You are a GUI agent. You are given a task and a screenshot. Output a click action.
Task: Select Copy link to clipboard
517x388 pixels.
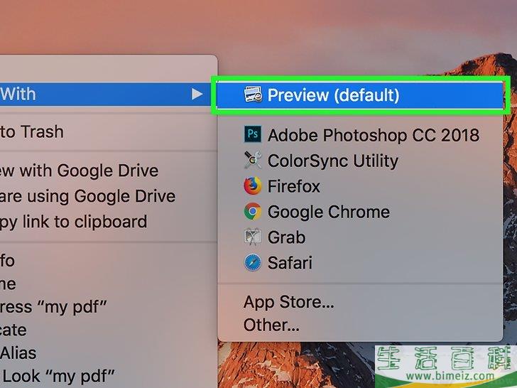click(109, 222)
